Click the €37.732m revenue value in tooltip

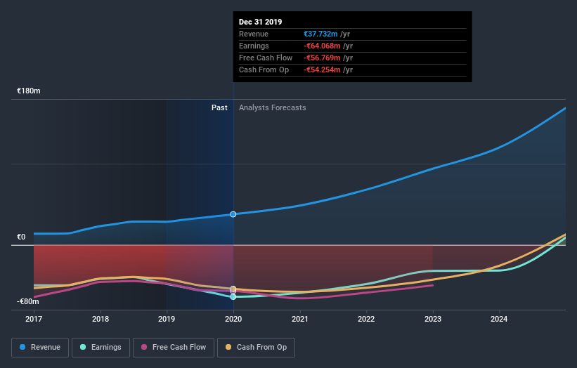(x=320, y=34)
